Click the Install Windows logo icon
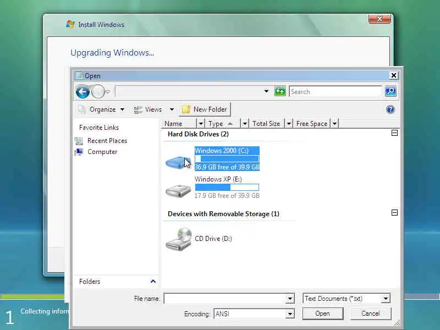Image resolution: width=440 pixels, height=330 pixels. (70, 24)
